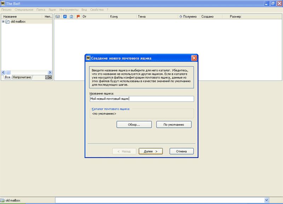Click the Название ящика text field
The height and width of the screenshot is (204, 283).
click(x=142, y=99)
